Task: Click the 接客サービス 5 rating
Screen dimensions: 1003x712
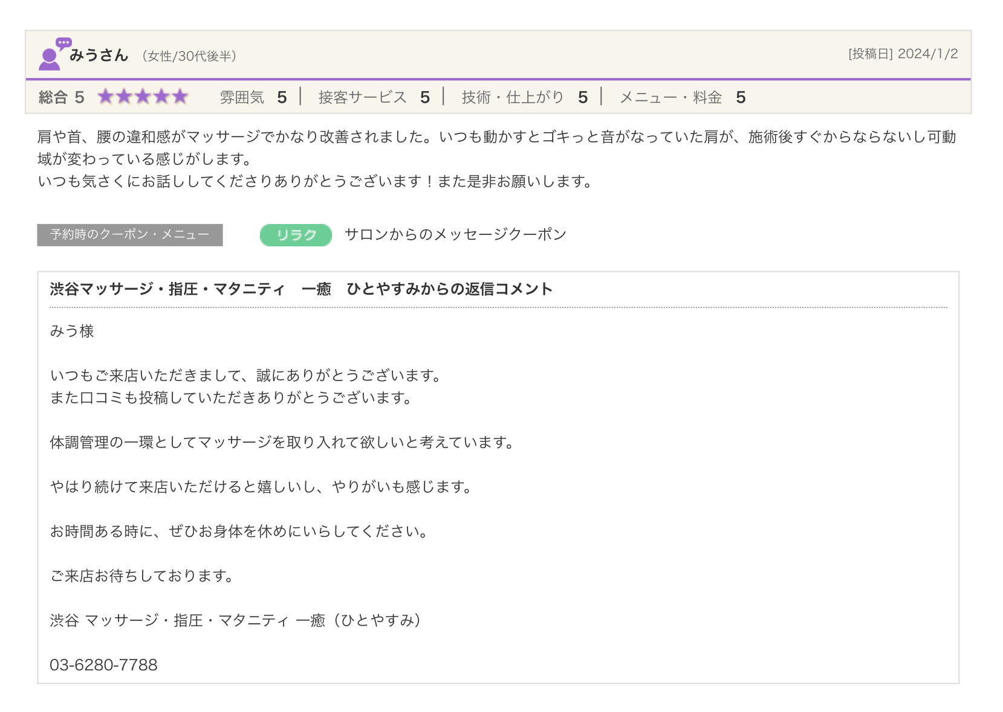Action: tap(374, 97)
